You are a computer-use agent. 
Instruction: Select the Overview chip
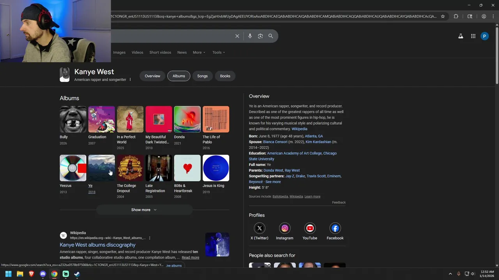click(152, 76)
